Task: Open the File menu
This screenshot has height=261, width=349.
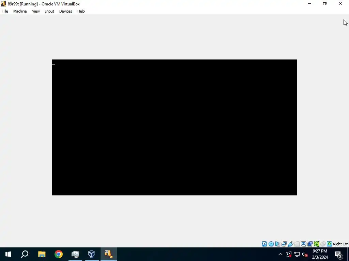Action: click(5, 11)
